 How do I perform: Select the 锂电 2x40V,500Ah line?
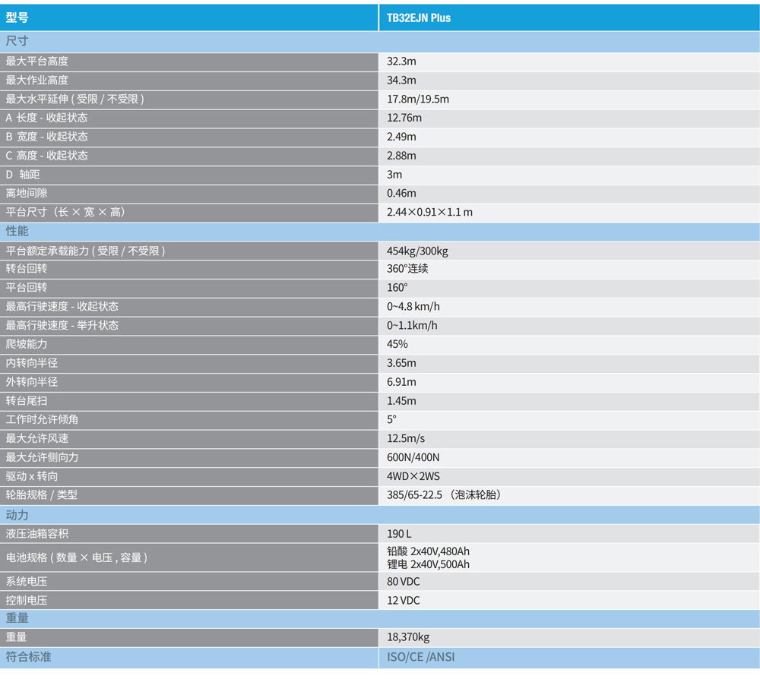(428, 564)
